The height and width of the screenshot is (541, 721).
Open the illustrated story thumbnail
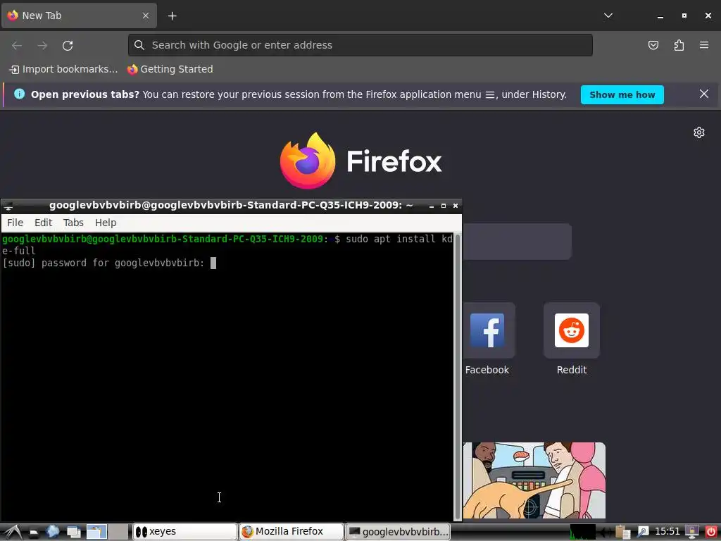[534, 480]
